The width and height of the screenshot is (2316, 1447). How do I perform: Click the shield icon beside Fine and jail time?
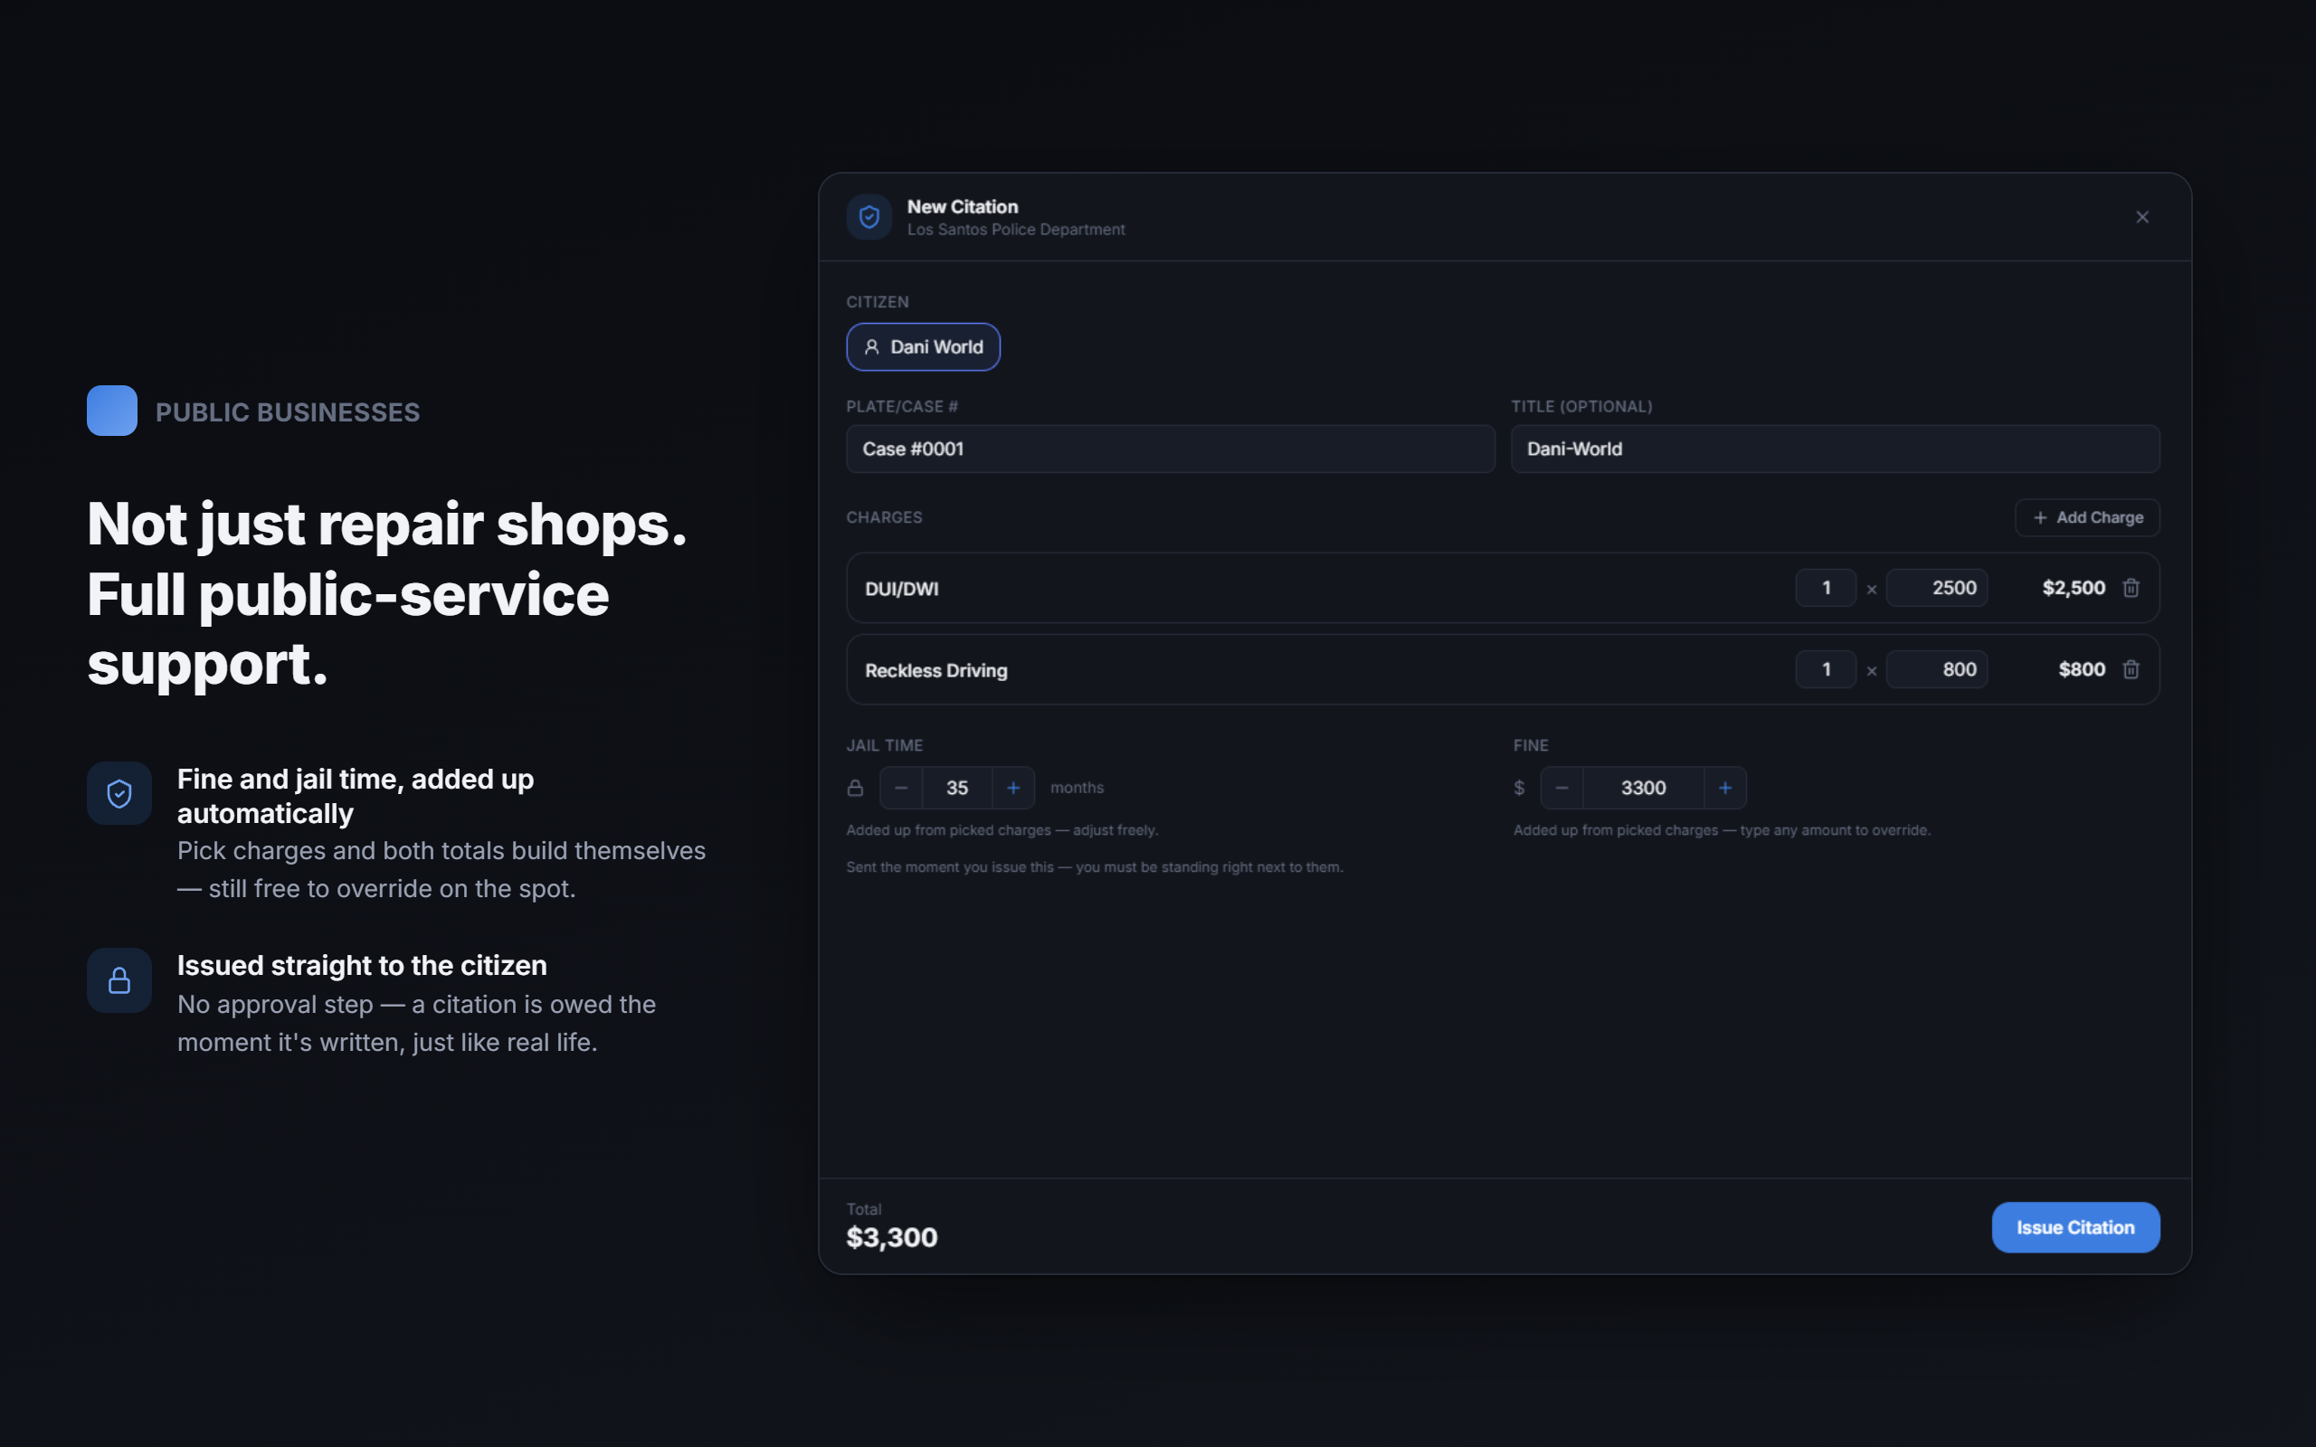tap(119, 793)
